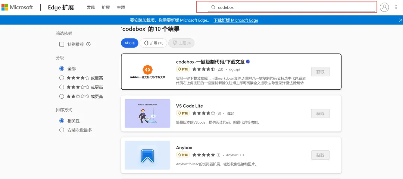Screen dimensions: 403x179
Task: Enable the 特别推荐 checkbox
Action: click(x=62, y=44)
